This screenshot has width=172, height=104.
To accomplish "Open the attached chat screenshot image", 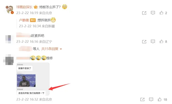I will [x=33, y=79].
